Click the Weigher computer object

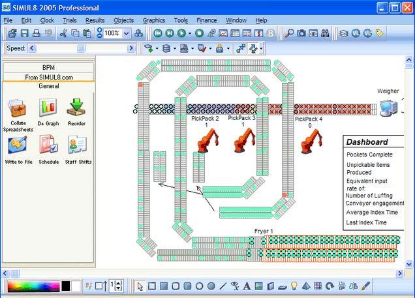(x=388, y=108)
